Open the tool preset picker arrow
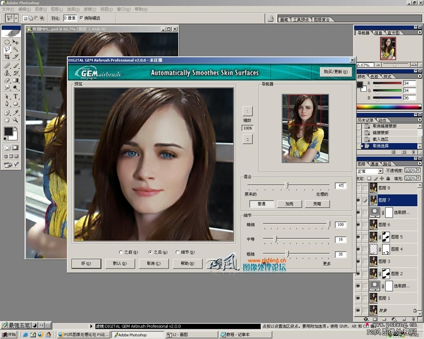 [16, 18]
